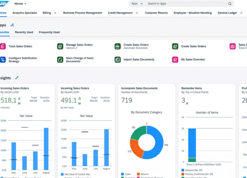Click the 491,1 M value
The height and width of the screenshot is (178, 247).
click(x=71, y=101)
